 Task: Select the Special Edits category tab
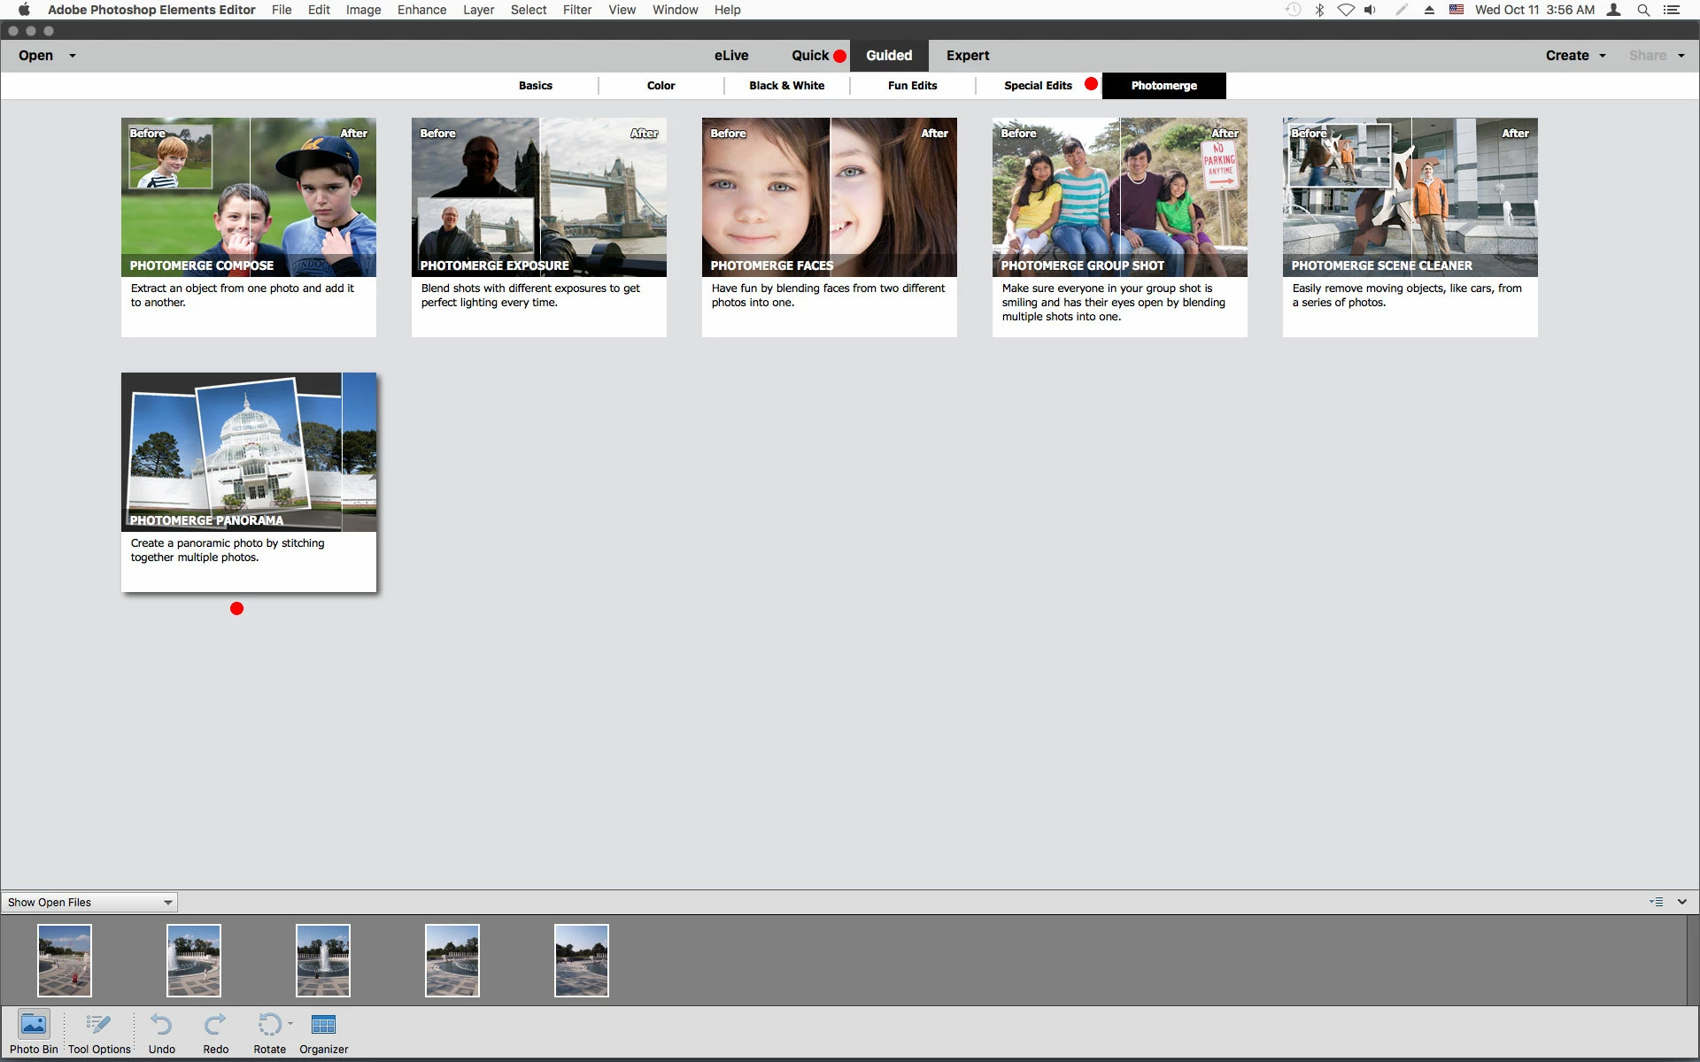(1038, 86)
